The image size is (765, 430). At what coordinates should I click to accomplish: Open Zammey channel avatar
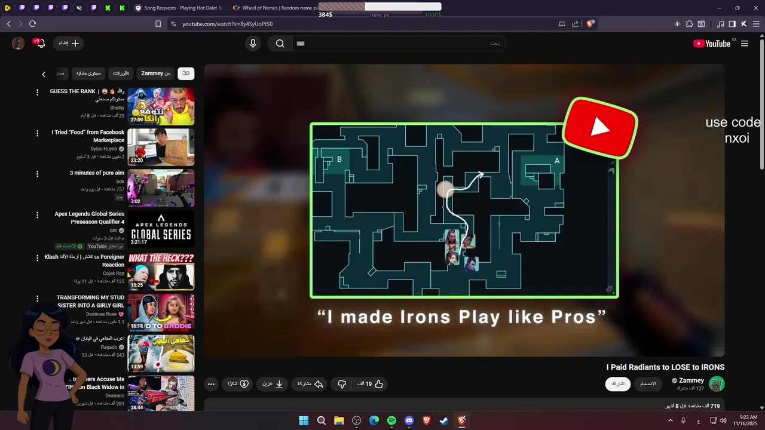717,383
